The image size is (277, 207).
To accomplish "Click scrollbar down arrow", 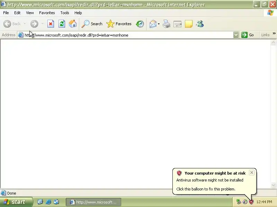I will pos(273,185).
